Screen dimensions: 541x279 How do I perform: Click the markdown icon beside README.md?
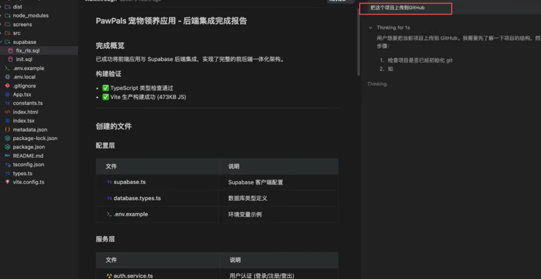pyautogui.click(x=7, y=155)
